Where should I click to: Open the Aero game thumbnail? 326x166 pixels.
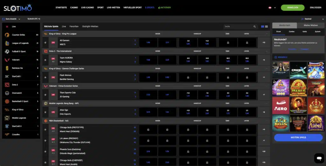coord(281,105)
